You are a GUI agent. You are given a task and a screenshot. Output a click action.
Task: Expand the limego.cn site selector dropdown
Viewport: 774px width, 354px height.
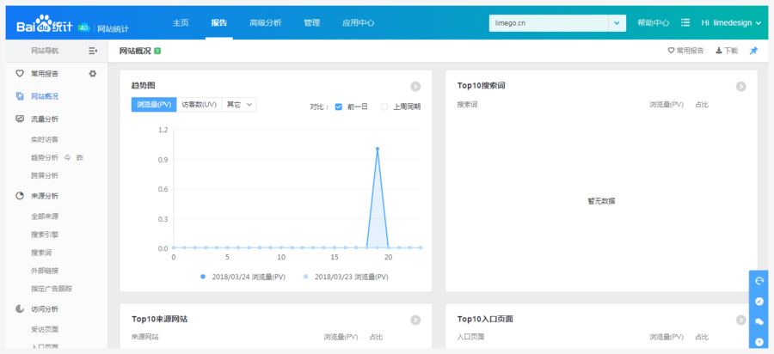617,23
